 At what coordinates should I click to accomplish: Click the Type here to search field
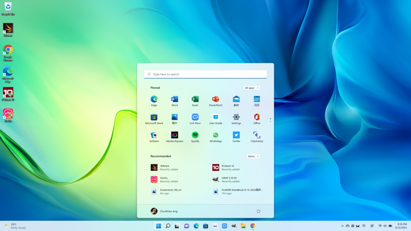pos(205,74)
